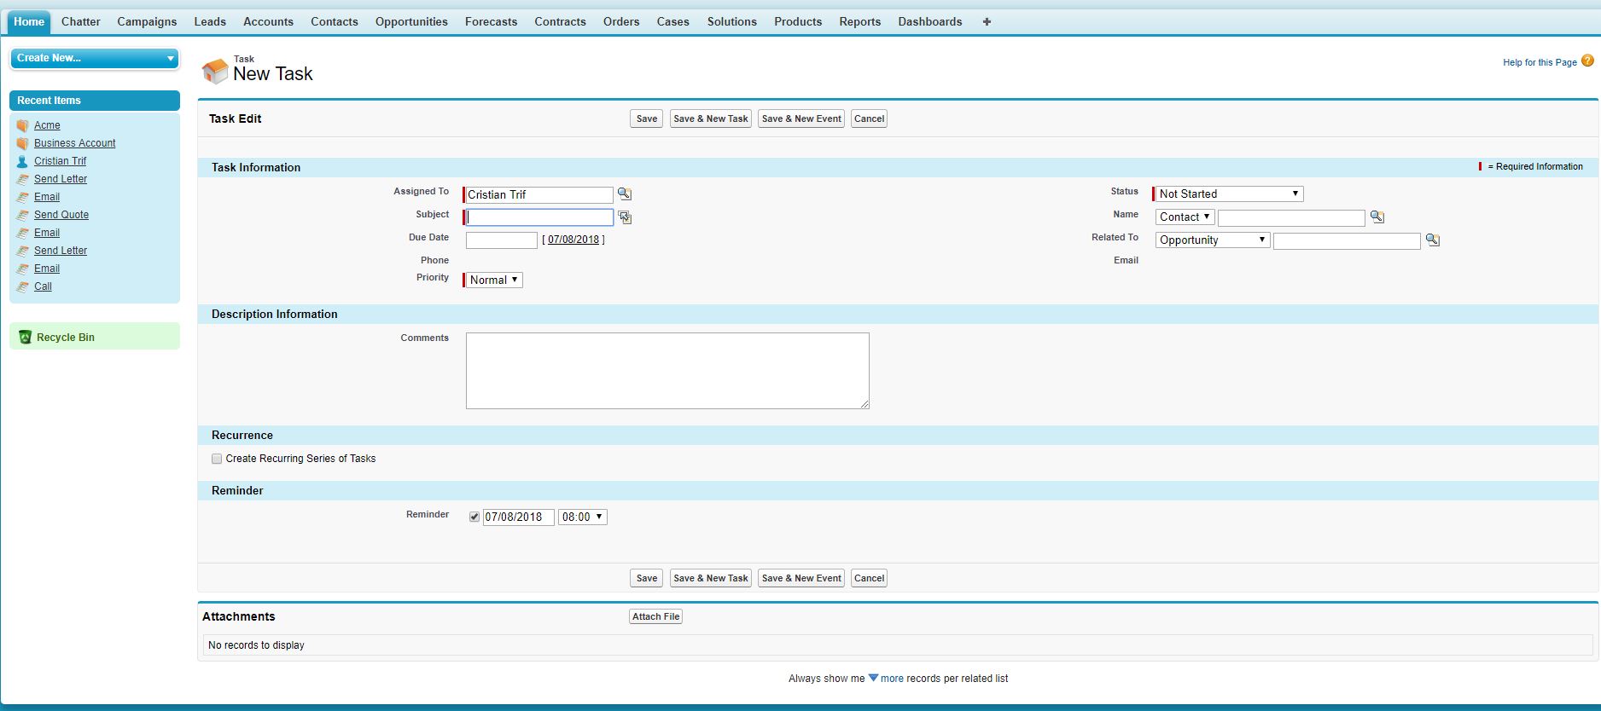Open the Subject combo box picker icon
1601x711 pixels.
point(625,217)
